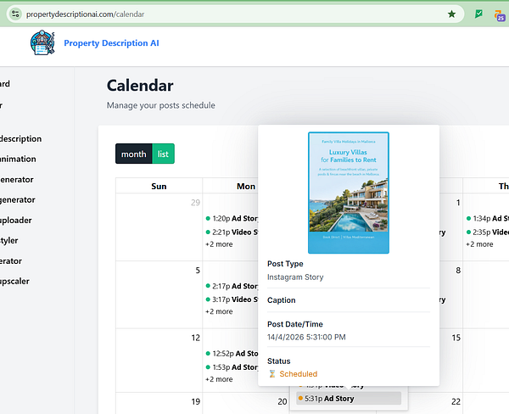This screenshot has width=509, height=414.
Task: Click the Property Description AI logo
Action: click(42, 42)
